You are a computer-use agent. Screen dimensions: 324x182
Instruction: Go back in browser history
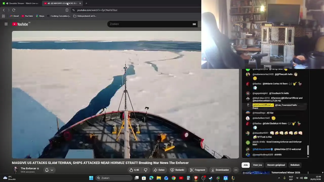(4, 10)
